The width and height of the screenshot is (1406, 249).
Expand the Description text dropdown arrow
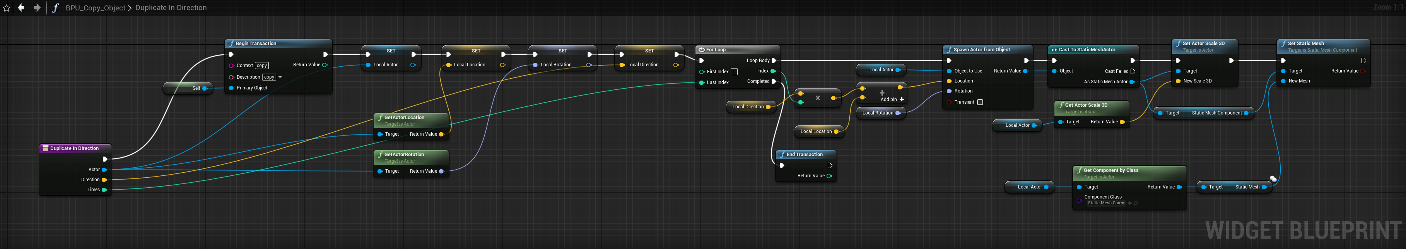click(280, 77)
